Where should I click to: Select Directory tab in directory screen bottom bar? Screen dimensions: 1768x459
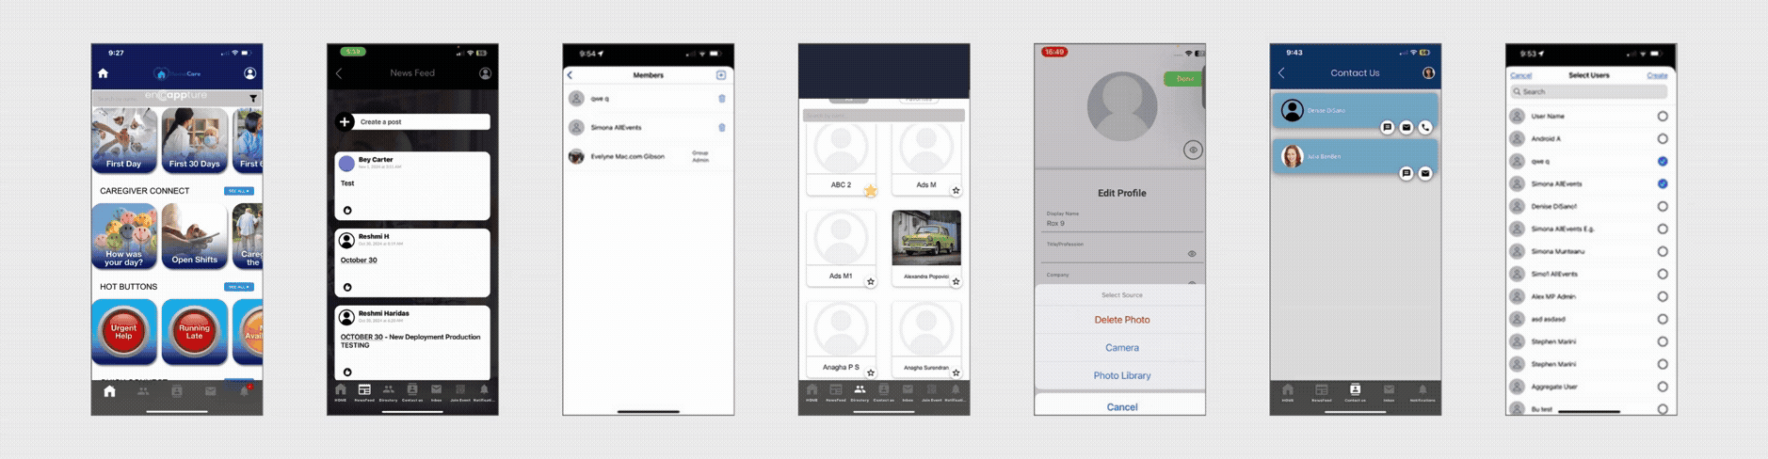pyautogui.click(x=860, y=393)
